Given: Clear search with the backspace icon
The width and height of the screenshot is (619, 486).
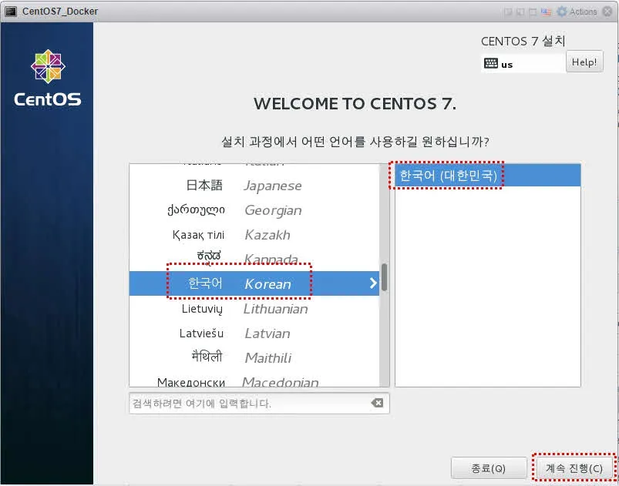Looking at the screenshot, I should pos(376,404).
